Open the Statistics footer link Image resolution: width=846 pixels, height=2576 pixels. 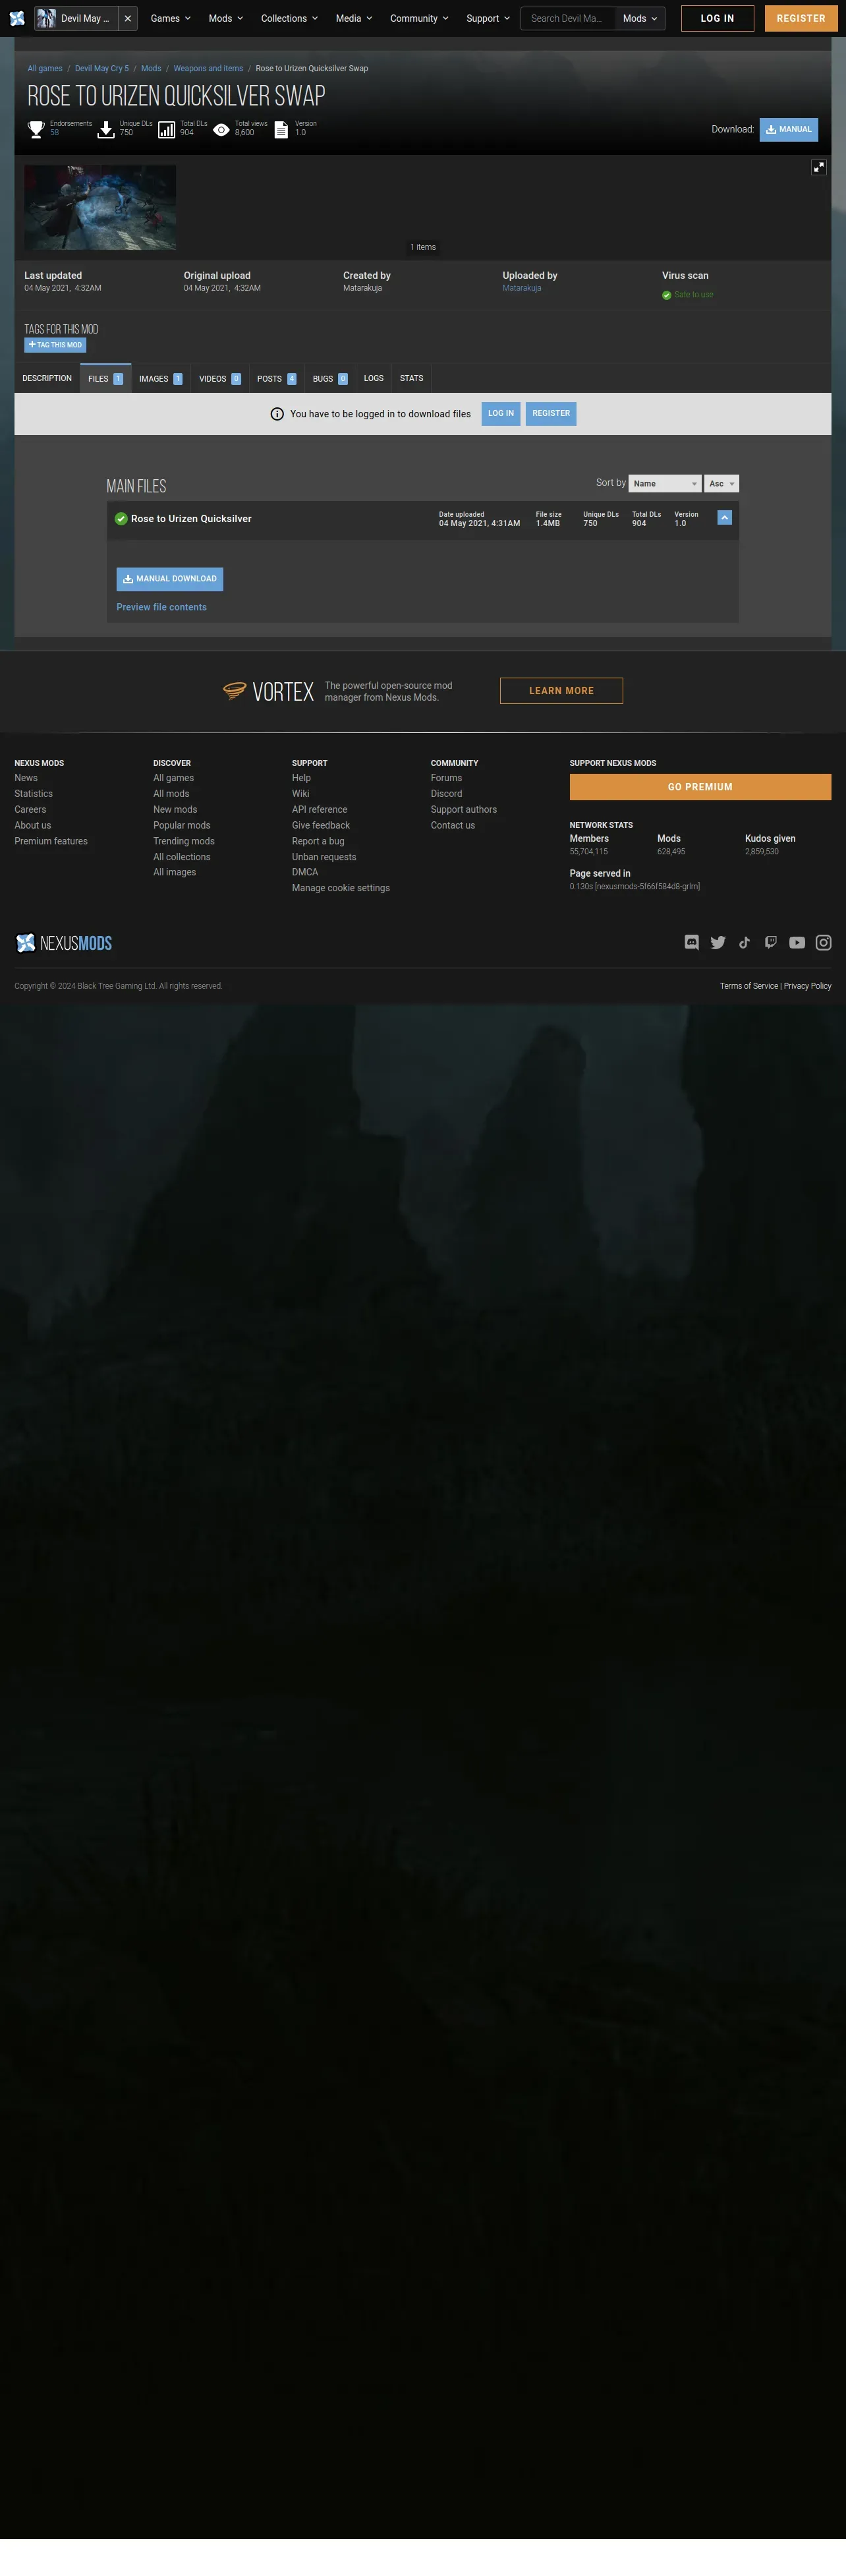pyautogui.click(x=34, y=794)
